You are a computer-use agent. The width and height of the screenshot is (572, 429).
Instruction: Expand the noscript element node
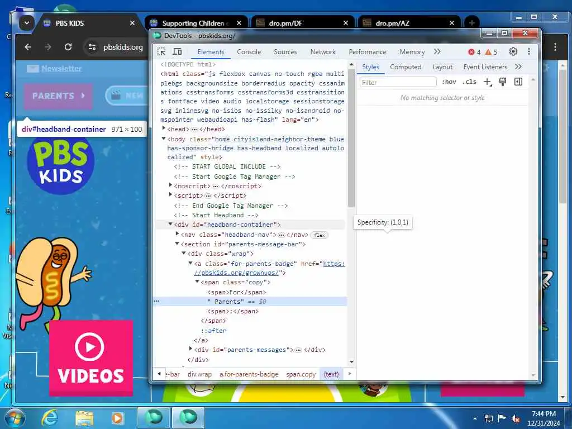[x=170, y=185]
